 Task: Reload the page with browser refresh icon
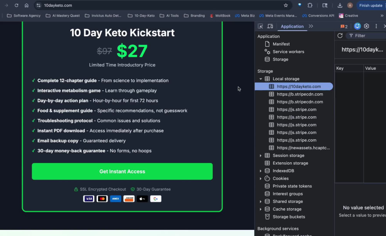(17, 5)
